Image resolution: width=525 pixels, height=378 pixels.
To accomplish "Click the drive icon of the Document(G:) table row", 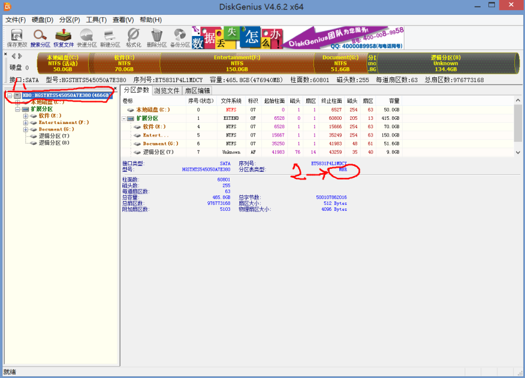I will click(x=137, y=144).
